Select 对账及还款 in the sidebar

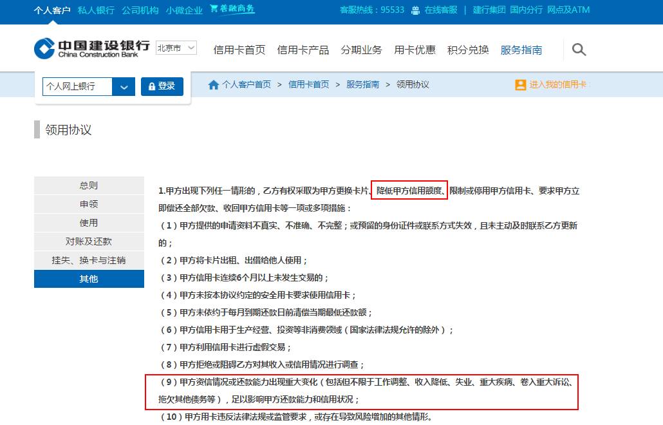[x=89, y=241]
